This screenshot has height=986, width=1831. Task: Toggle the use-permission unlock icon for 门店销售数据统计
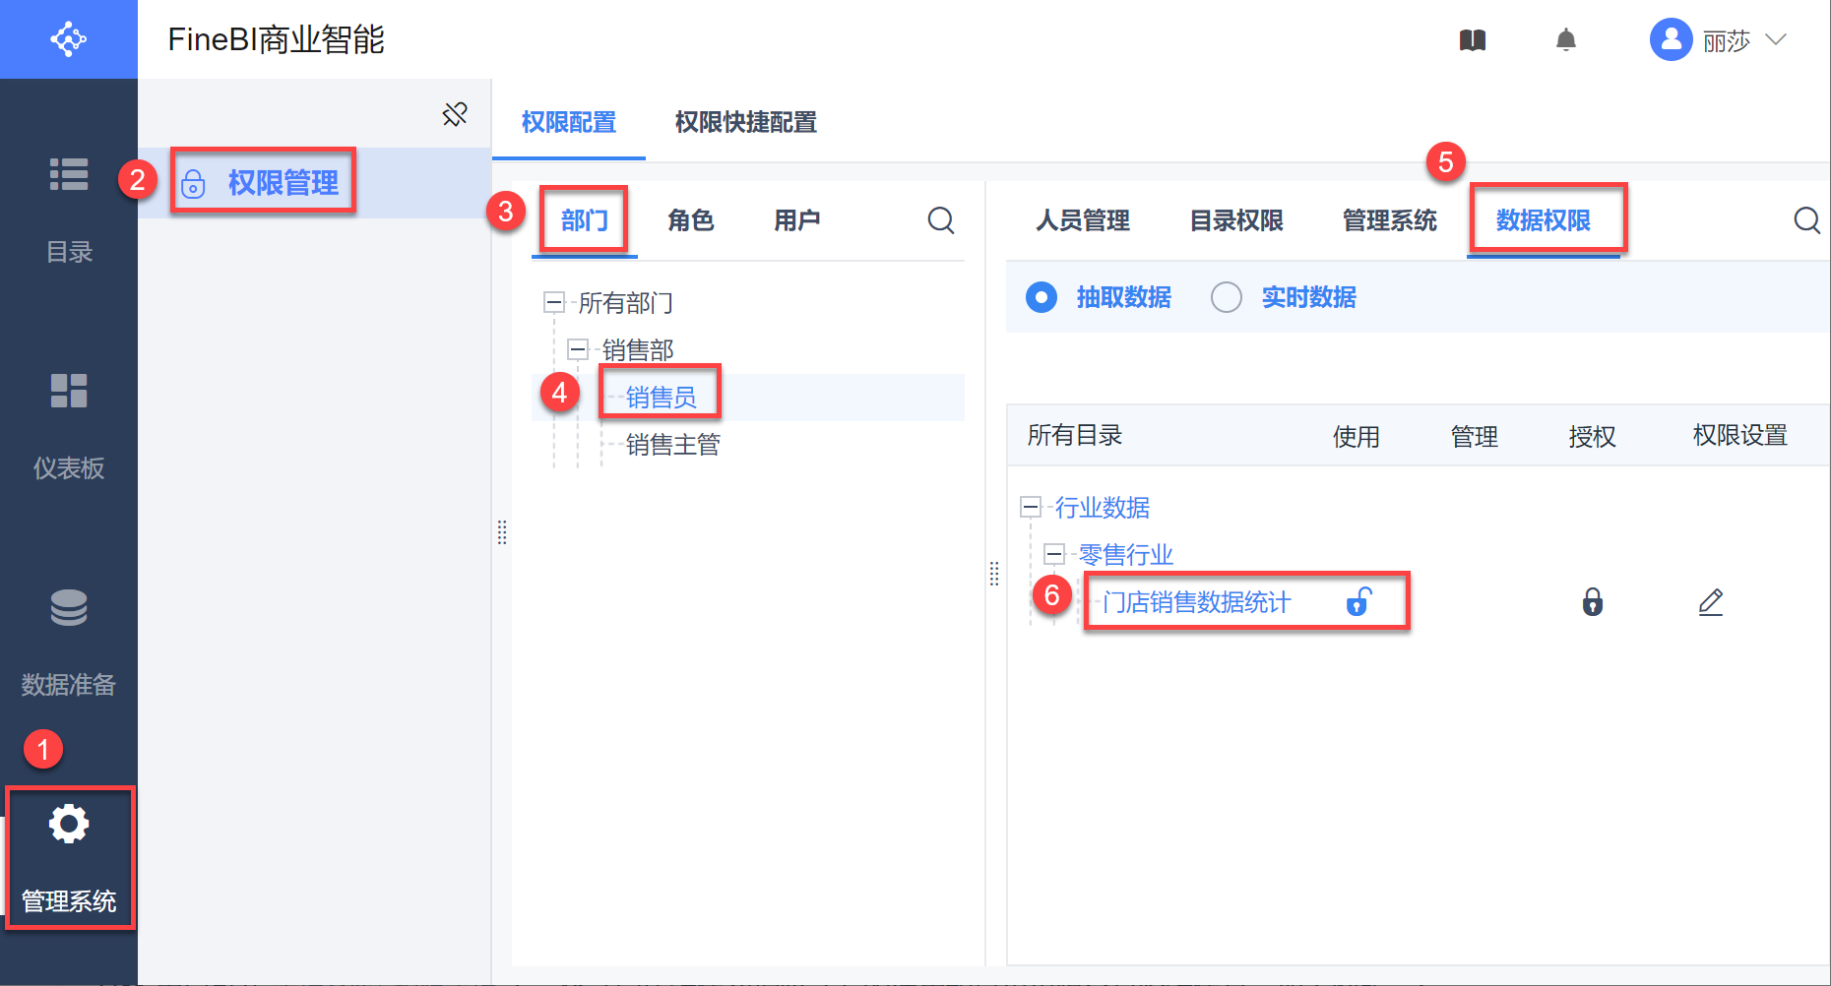tap(1358, 601)
